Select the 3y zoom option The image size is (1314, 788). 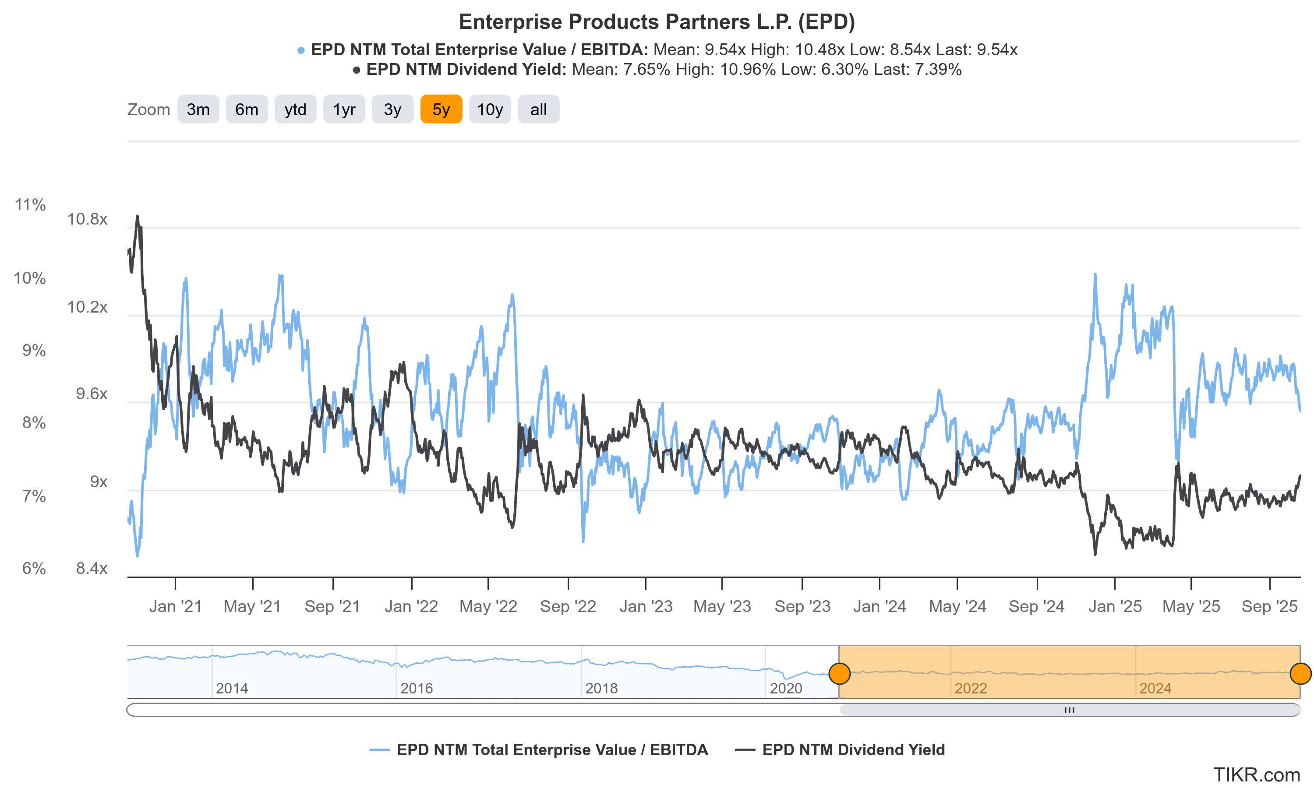[x=393, y=109]
